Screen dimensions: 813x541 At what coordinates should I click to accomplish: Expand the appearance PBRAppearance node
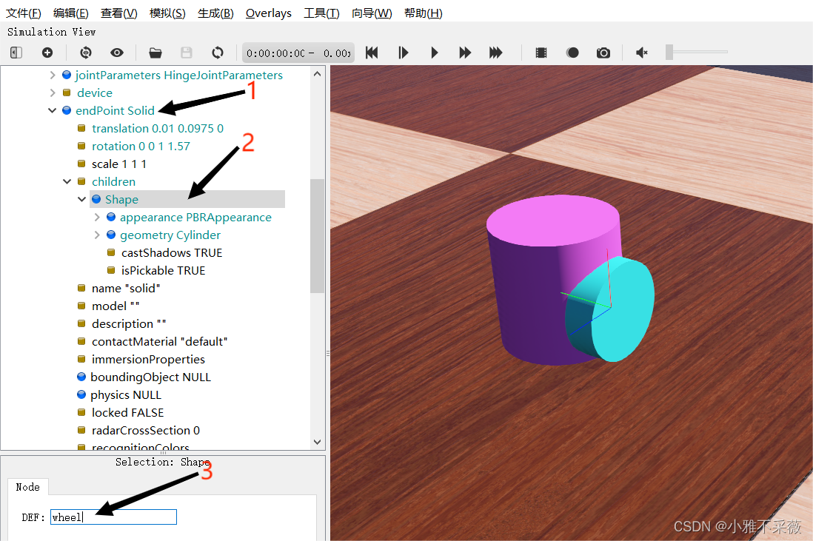97,218
